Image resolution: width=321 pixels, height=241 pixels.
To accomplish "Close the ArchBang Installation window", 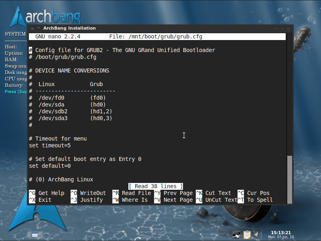I will coord(288,28).
